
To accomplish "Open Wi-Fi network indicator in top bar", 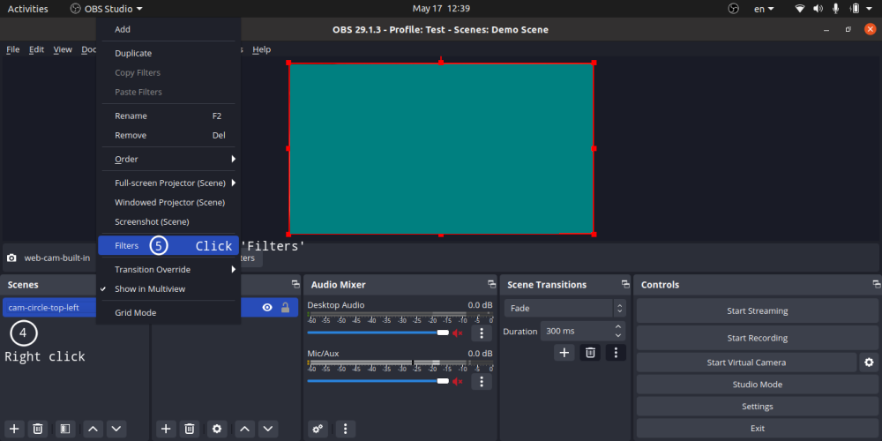I will click(799, 9).
